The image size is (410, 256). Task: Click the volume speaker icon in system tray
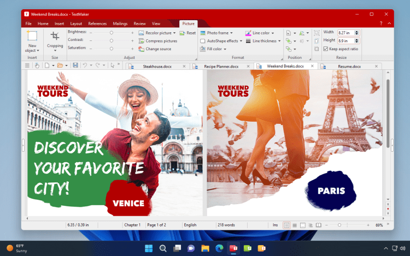(x=403, y=248)
